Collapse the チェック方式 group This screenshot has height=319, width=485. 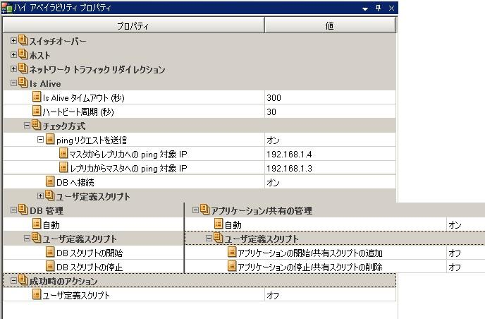(27, 126)
